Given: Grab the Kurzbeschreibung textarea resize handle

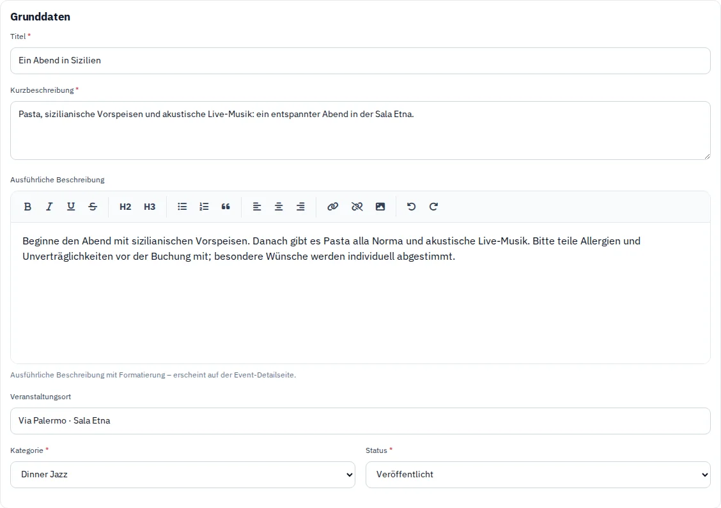Looking at the screenshot, I should click(707, 157).
